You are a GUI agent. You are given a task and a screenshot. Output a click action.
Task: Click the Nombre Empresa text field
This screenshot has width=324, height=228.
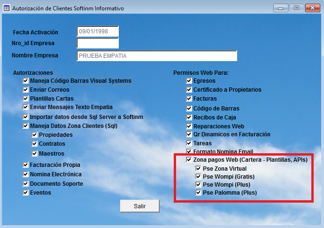click(157, 55)
